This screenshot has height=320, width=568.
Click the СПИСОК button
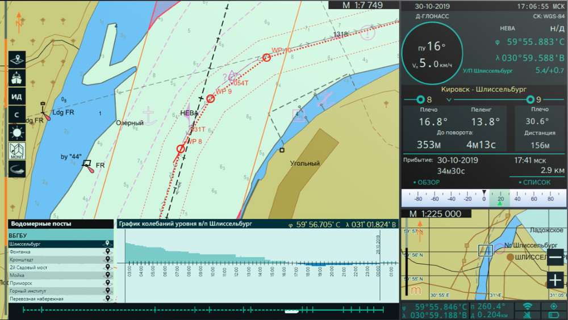[534, 182]
